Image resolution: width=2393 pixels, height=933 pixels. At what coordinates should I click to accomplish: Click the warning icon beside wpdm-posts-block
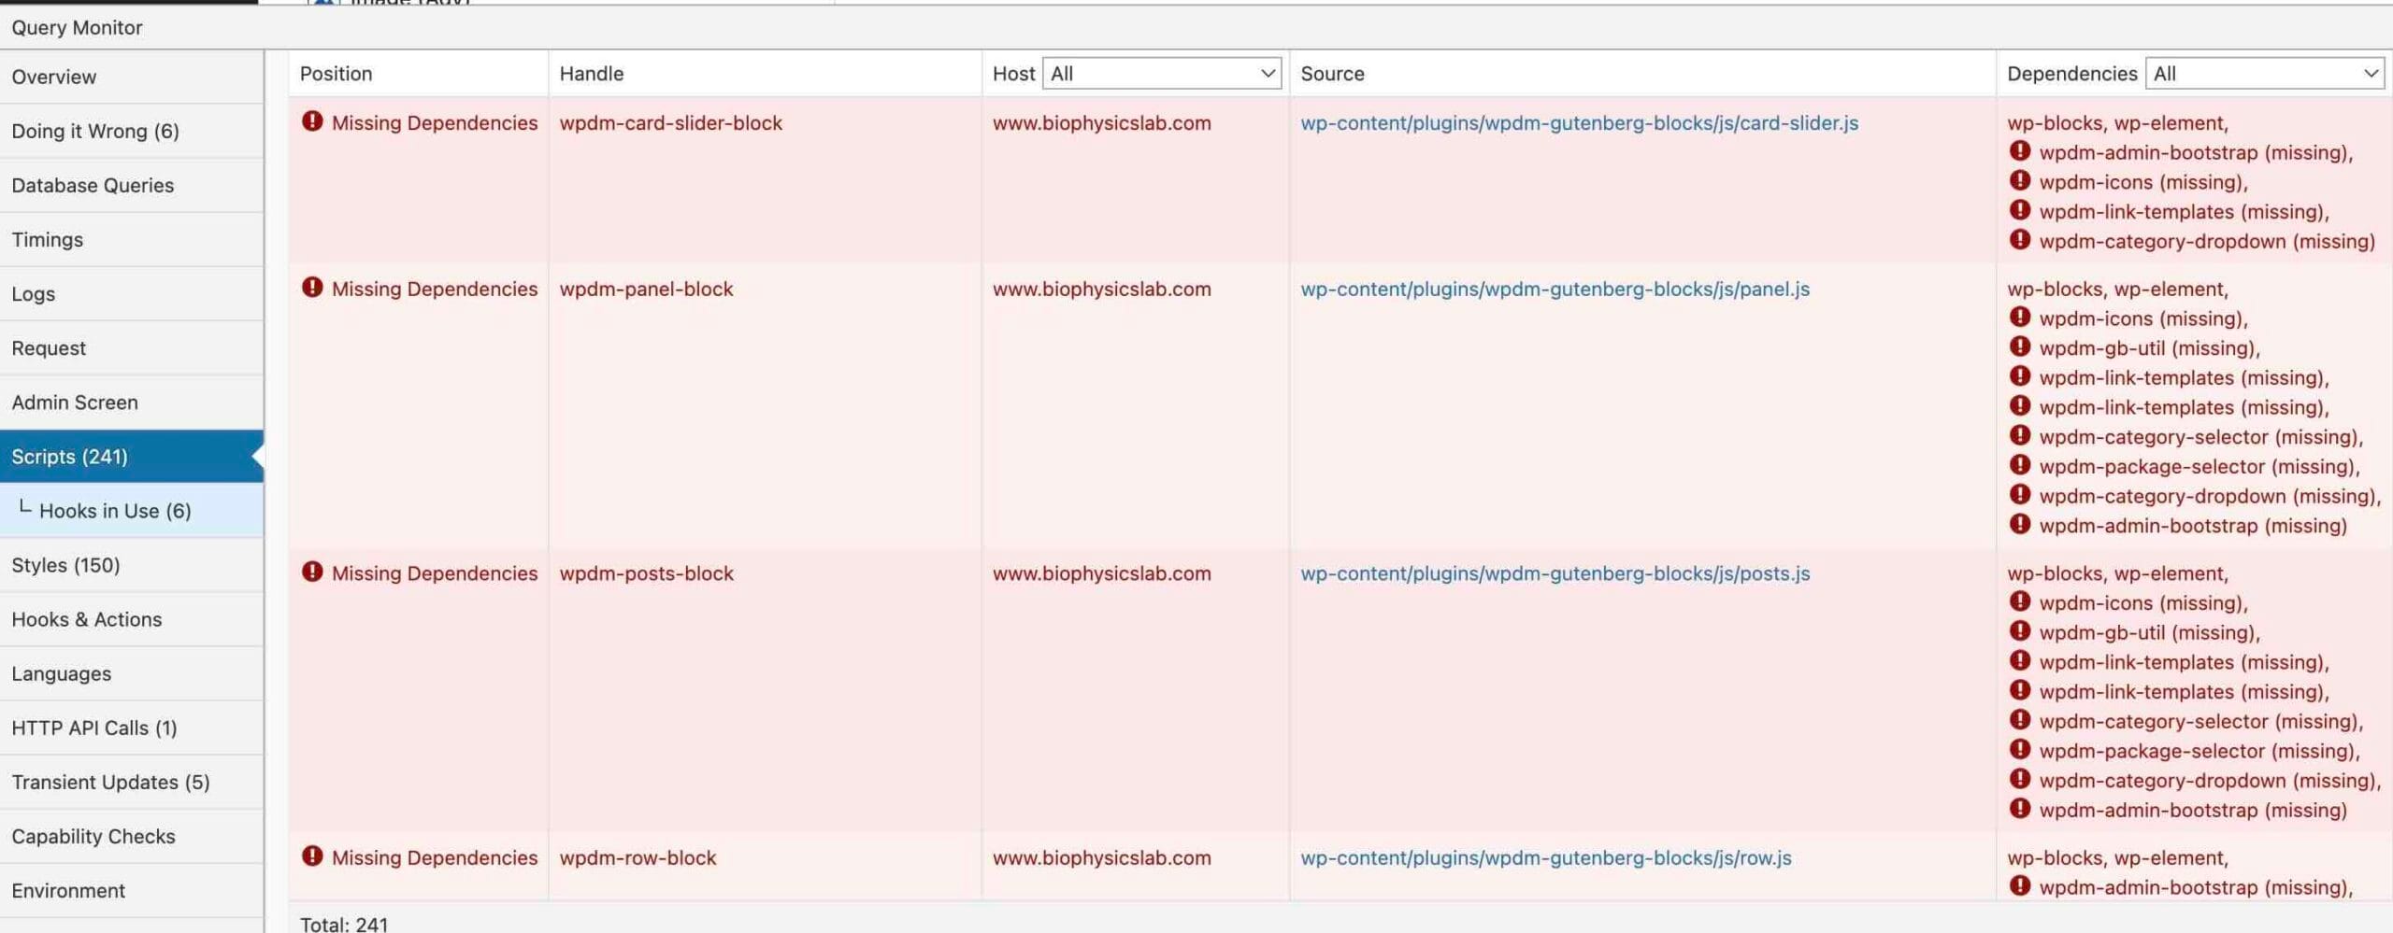pos(312,573)
